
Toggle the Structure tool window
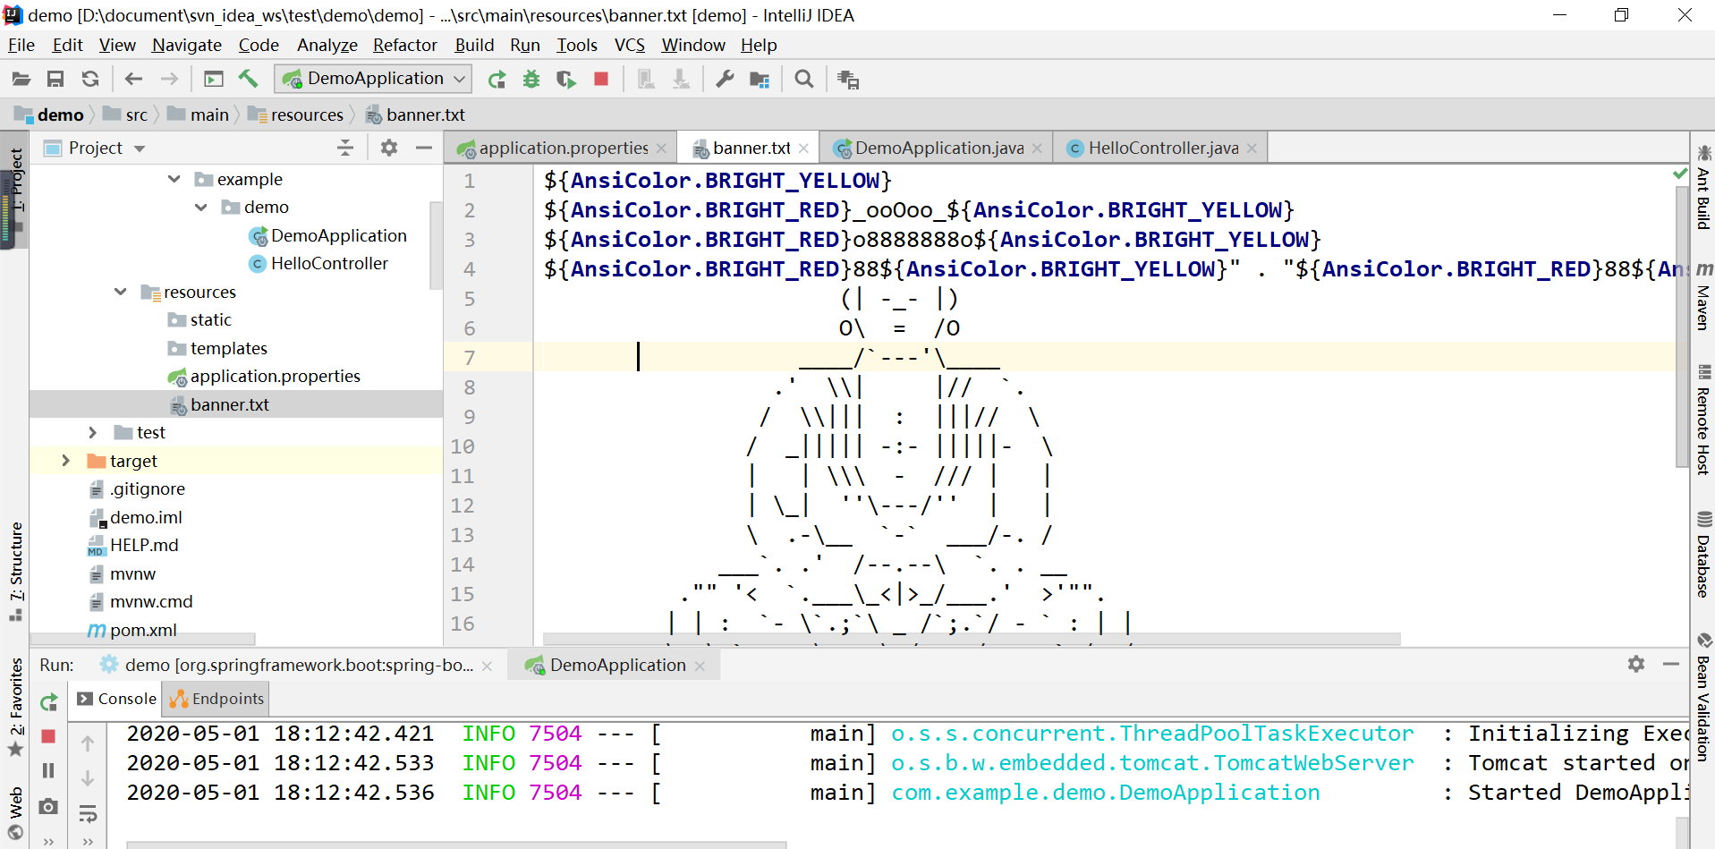16,571
